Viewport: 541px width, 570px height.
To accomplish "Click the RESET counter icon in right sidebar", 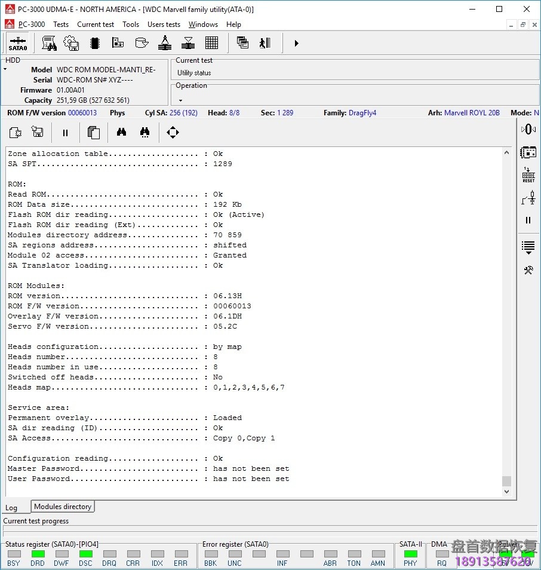I will [528, 175].
